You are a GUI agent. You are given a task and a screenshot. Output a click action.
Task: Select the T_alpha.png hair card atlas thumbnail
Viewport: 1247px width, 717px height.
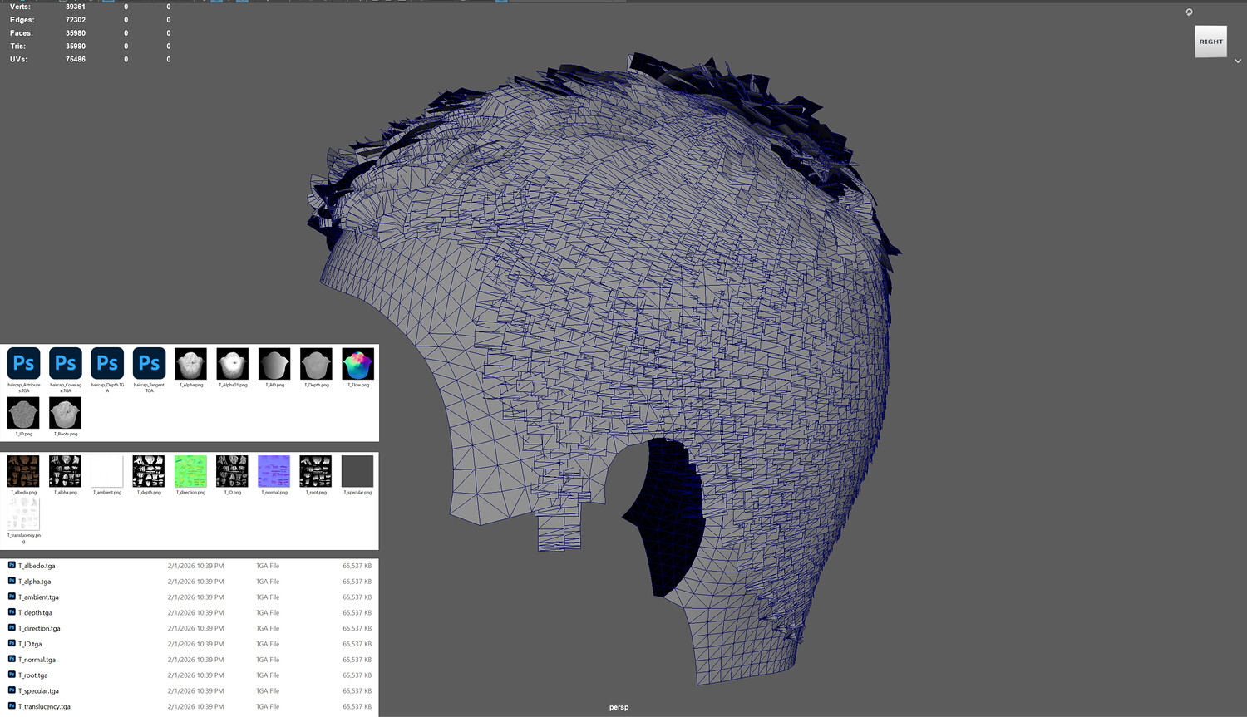click(x=65, y=471)
